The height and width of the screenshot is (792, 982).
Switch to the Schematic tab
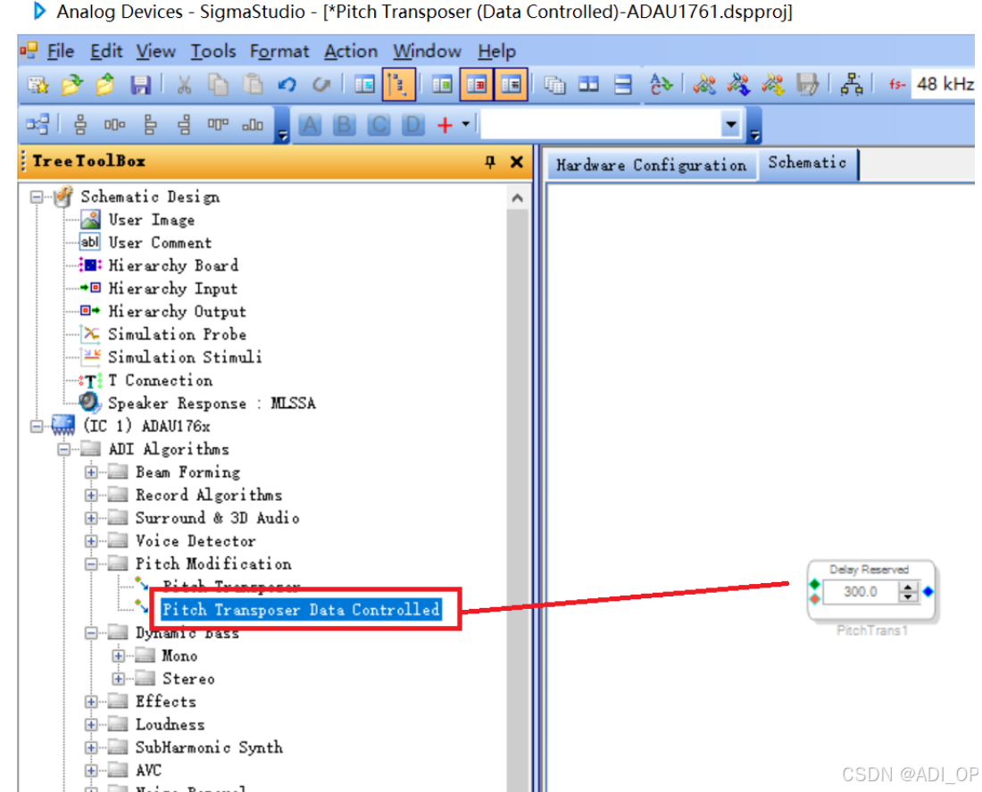click(x=807, y=163)
